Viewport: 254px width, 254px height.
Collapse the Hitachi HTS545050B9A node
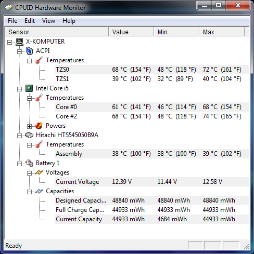pos(19,136)
